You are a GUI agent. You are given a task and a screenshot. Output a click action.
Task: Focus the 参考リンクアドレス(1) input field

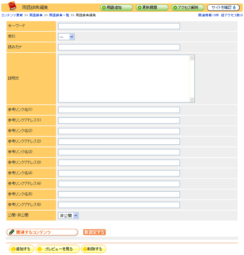click(119, 120)
